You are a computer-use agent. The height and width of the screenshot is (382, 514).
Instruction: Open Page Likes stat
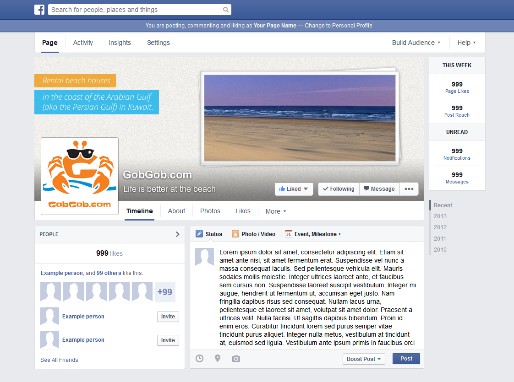(x=457, y=87)
